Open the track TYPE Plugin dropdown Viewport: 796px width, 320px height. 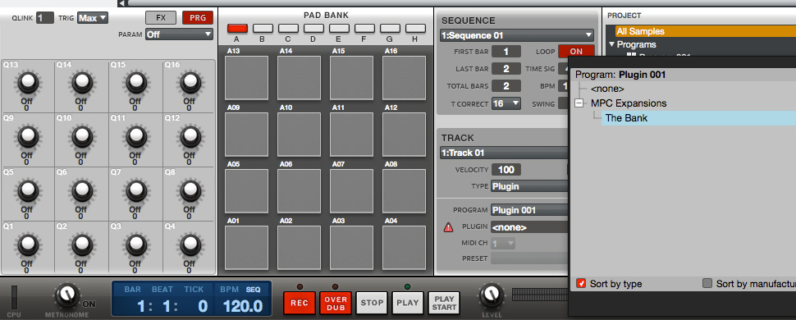(x=529, y=186)
